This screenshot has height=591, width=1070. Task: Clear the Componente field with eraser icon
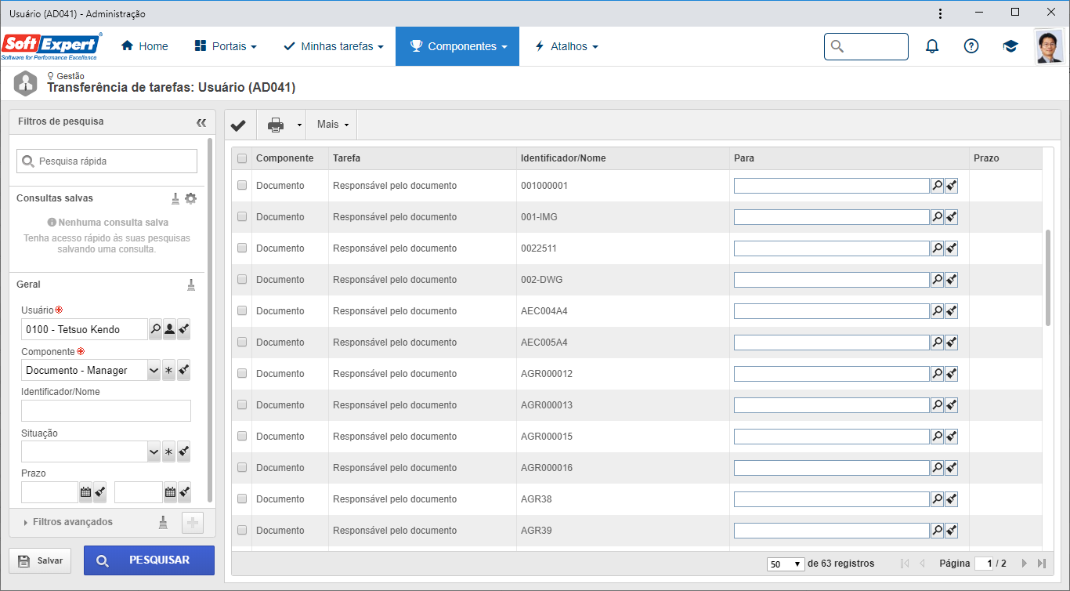183,370
